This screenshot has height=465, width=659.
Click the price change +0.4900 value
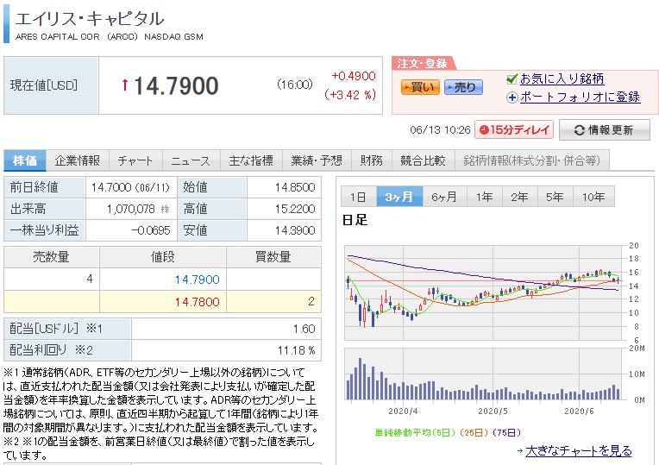(x=354, y=76)
